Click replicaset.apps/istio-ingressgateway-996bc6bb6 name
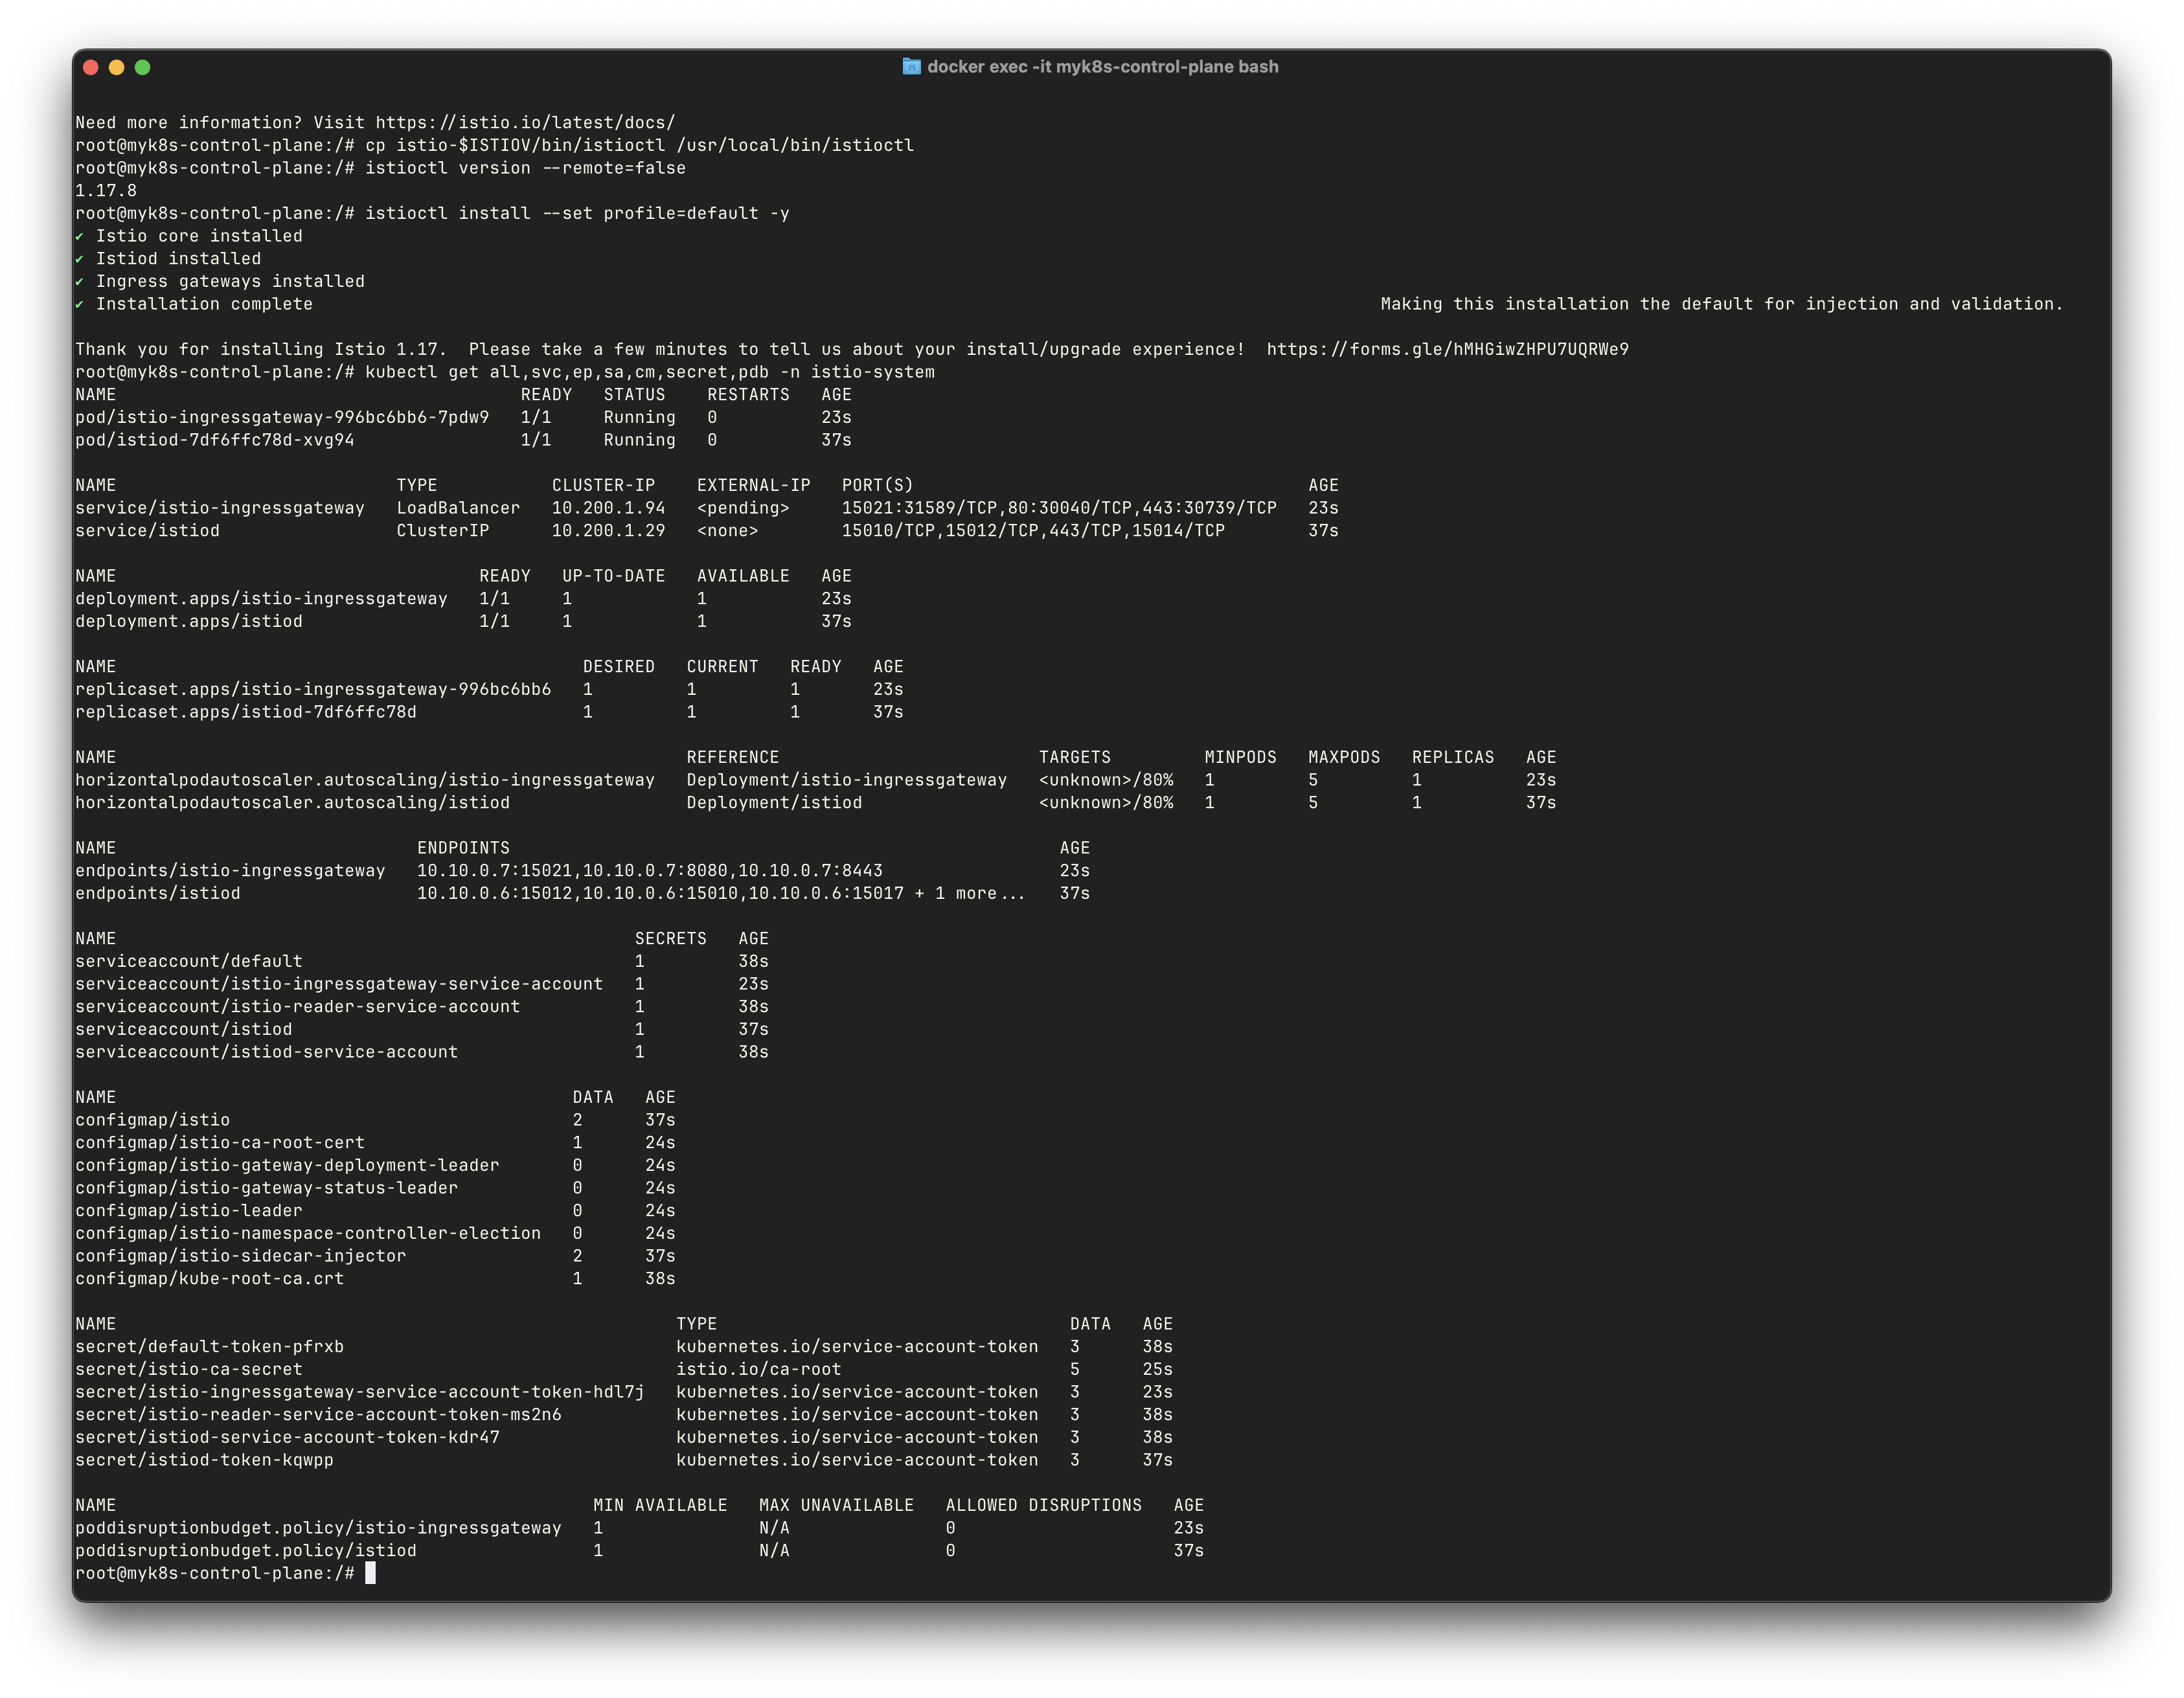 tap(313, 689)
